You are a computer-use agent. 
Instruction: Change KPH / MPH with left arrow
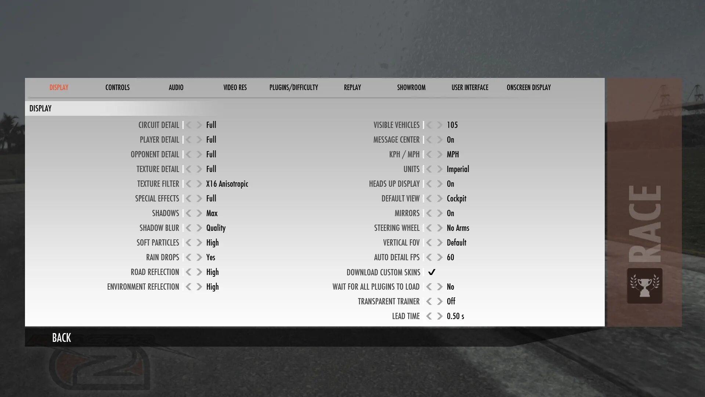429,154
